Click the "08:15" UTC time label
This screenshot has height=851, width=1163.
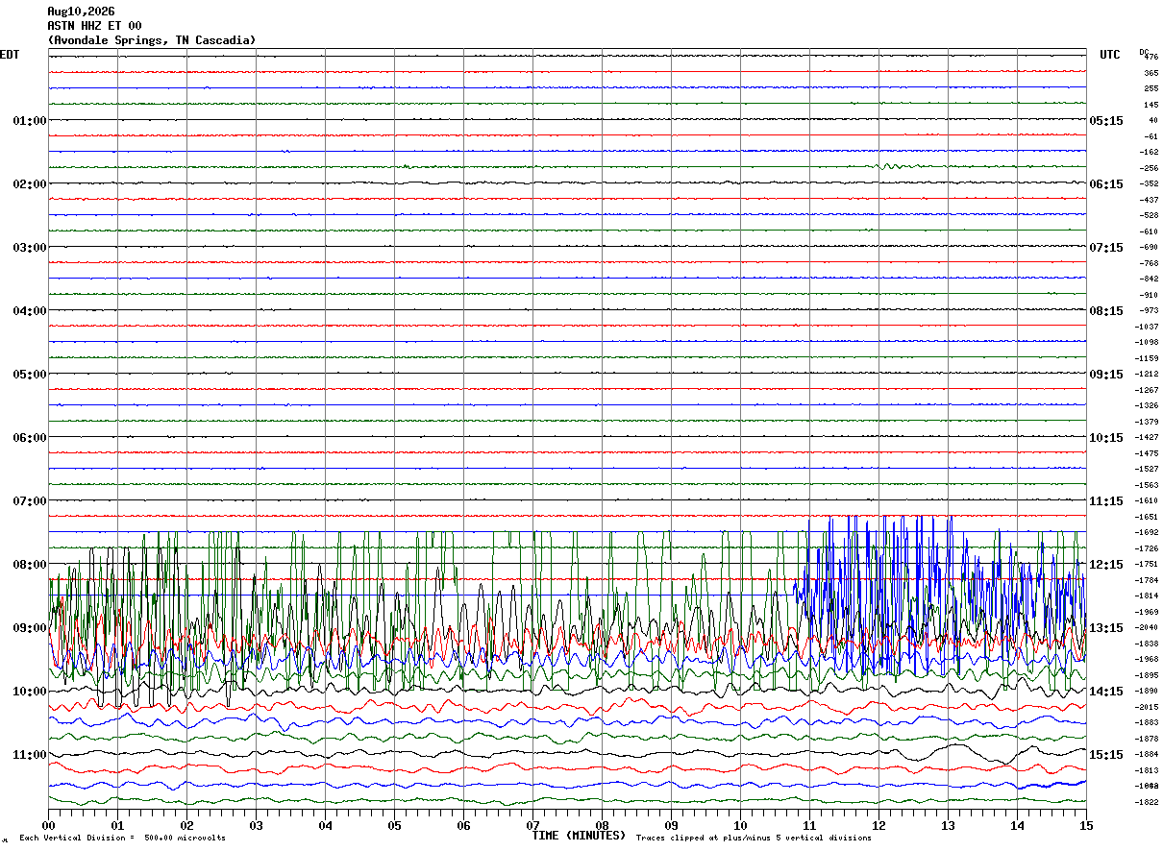pos(1105,311)
